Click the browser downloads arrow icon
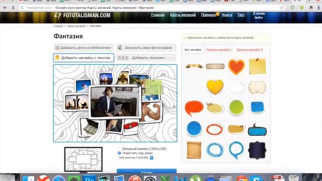The width and height of the screenshot is (322, 181). point(318,8)
